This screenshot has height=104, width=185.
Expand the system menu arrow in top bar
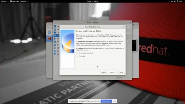pyautogui.click(x=183, y=1)
